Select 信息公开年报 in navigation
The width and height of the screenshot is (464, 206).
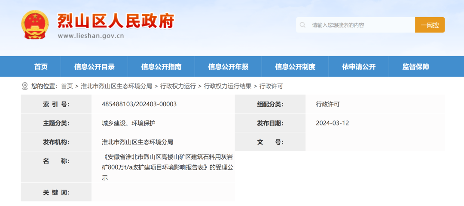tap(228, 67)
